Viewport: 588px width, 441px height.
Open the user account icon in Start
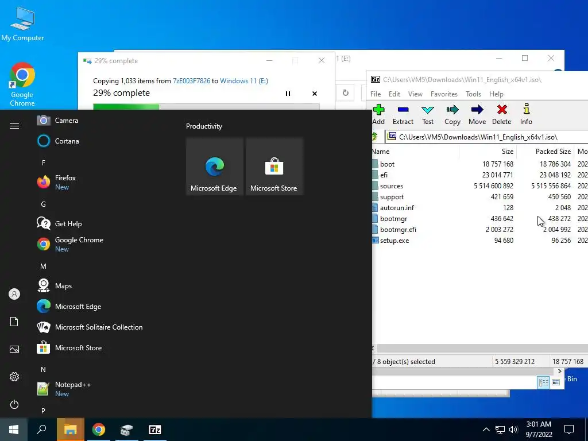click(x=14, y=294)
